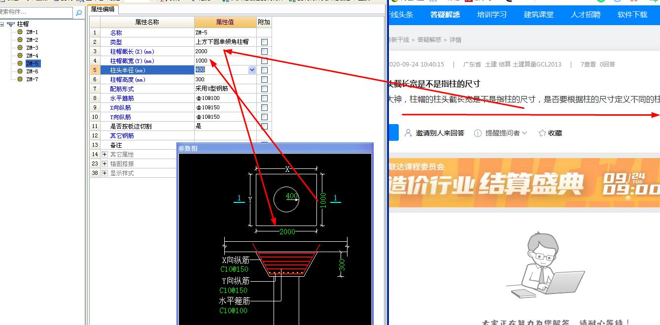This screenshot has width=660, height=325.
Task: Click the 属性值 column header
Action: (x=225, y=22)
